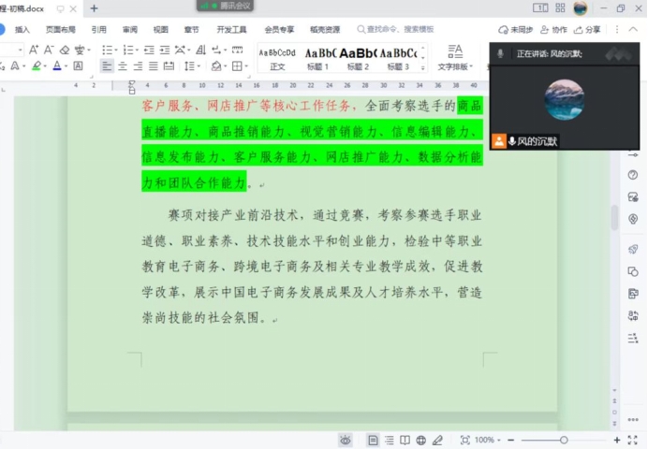Click the phonetic guide 变 icon
This screenshot has width=648, height=449.
coord(80,50)
